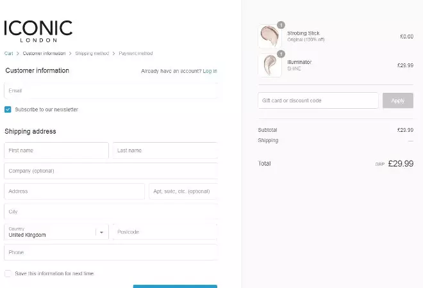
Task: Click the Postcode field
Action: point(165,232)
